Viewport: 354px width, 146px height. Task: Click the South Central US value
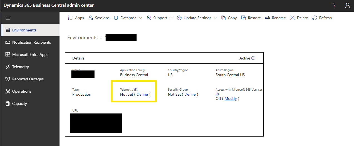point(230,75)
